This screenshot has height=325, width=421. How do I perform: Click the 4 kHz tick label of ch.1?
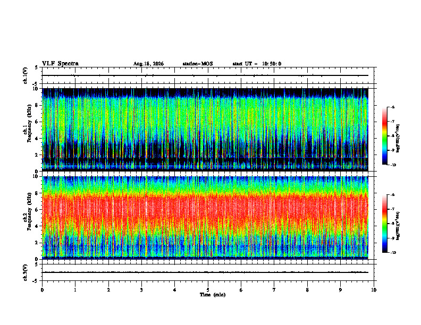tap(37, 139)
